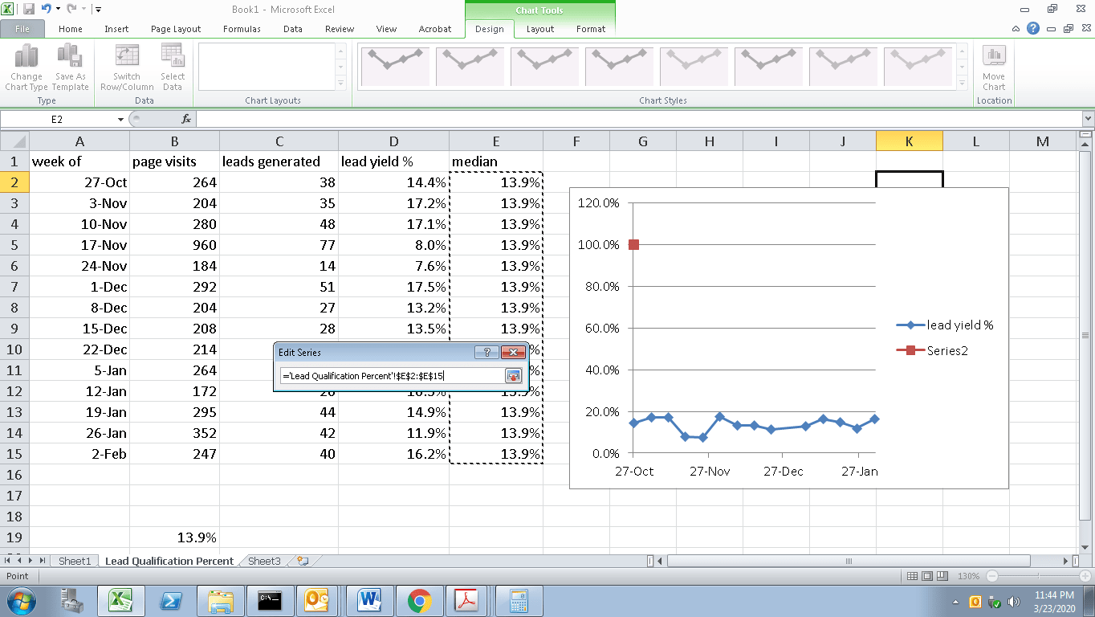Click the Excel taskbar icon
Viewport: 1095px width, 617px height.
120,601
